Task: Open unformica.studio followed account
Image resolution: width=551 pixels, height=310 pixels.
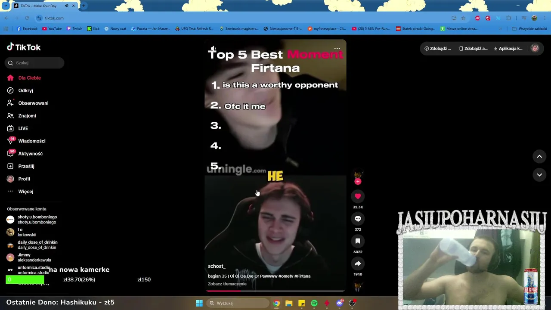Action: pos(28,270)
